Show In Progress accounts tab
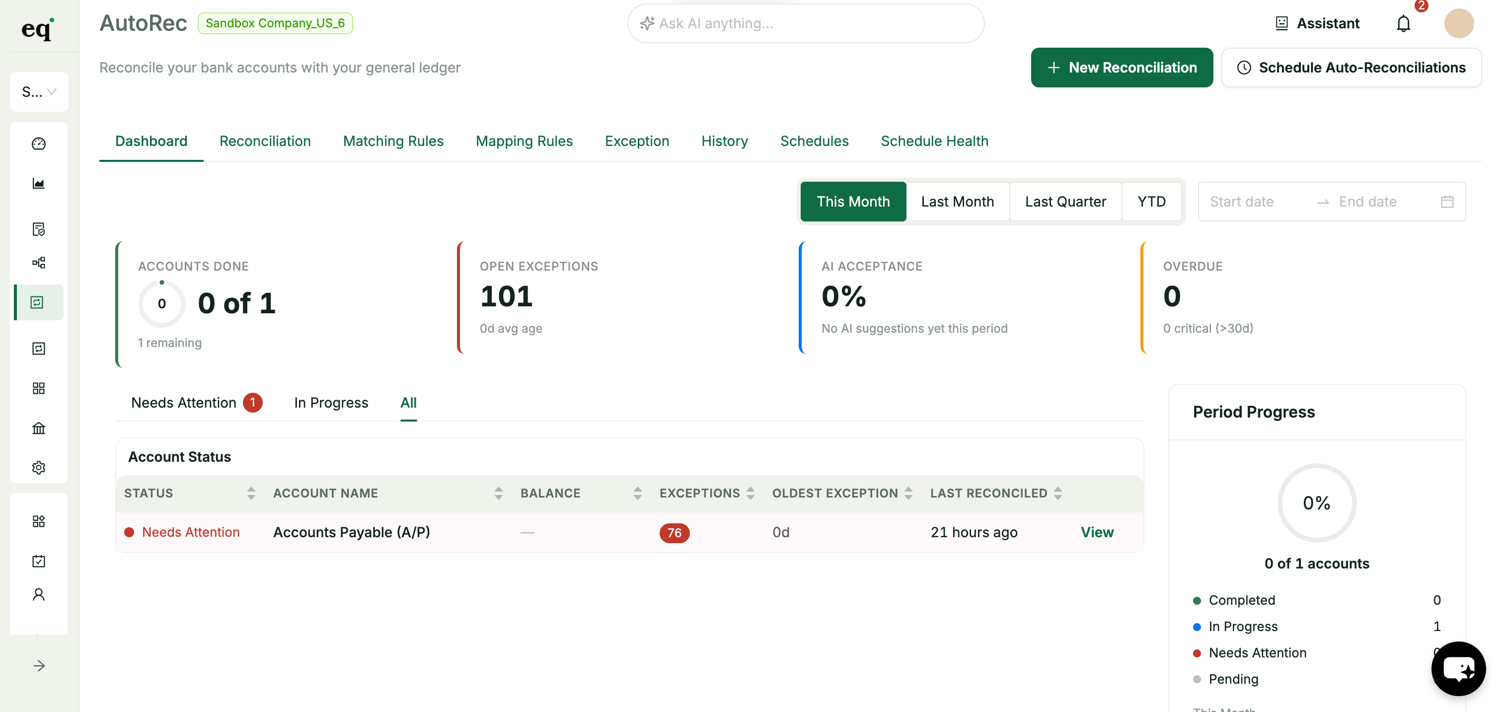This screenshot has width=1502, height=712. 331,403
